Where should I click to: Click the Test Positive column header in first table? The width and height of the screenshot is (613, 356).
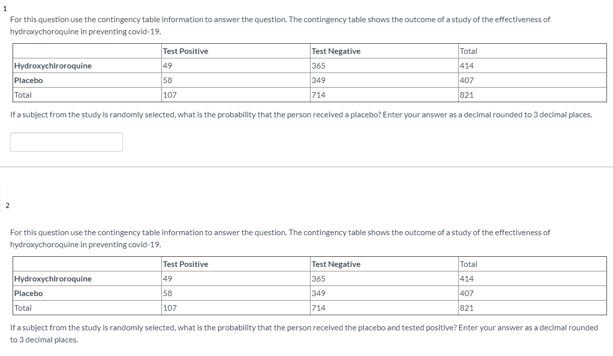185,51
